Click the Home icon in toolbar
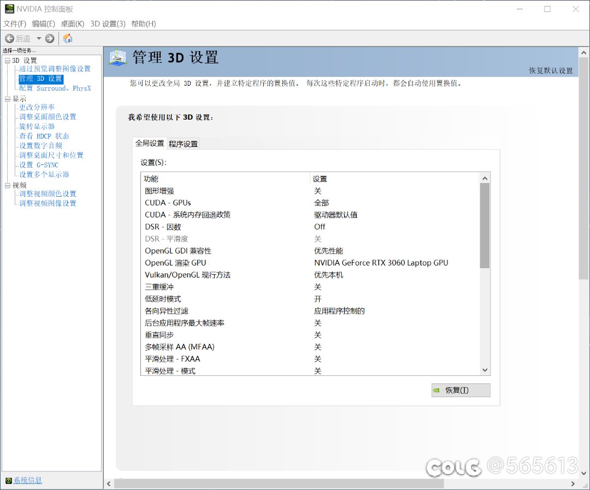The width and height of the screenshot is (590, 490). pos(68,38)
